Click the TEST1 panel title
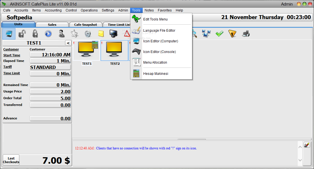Screen dimensions: 314x169 [x=34, y=43]
